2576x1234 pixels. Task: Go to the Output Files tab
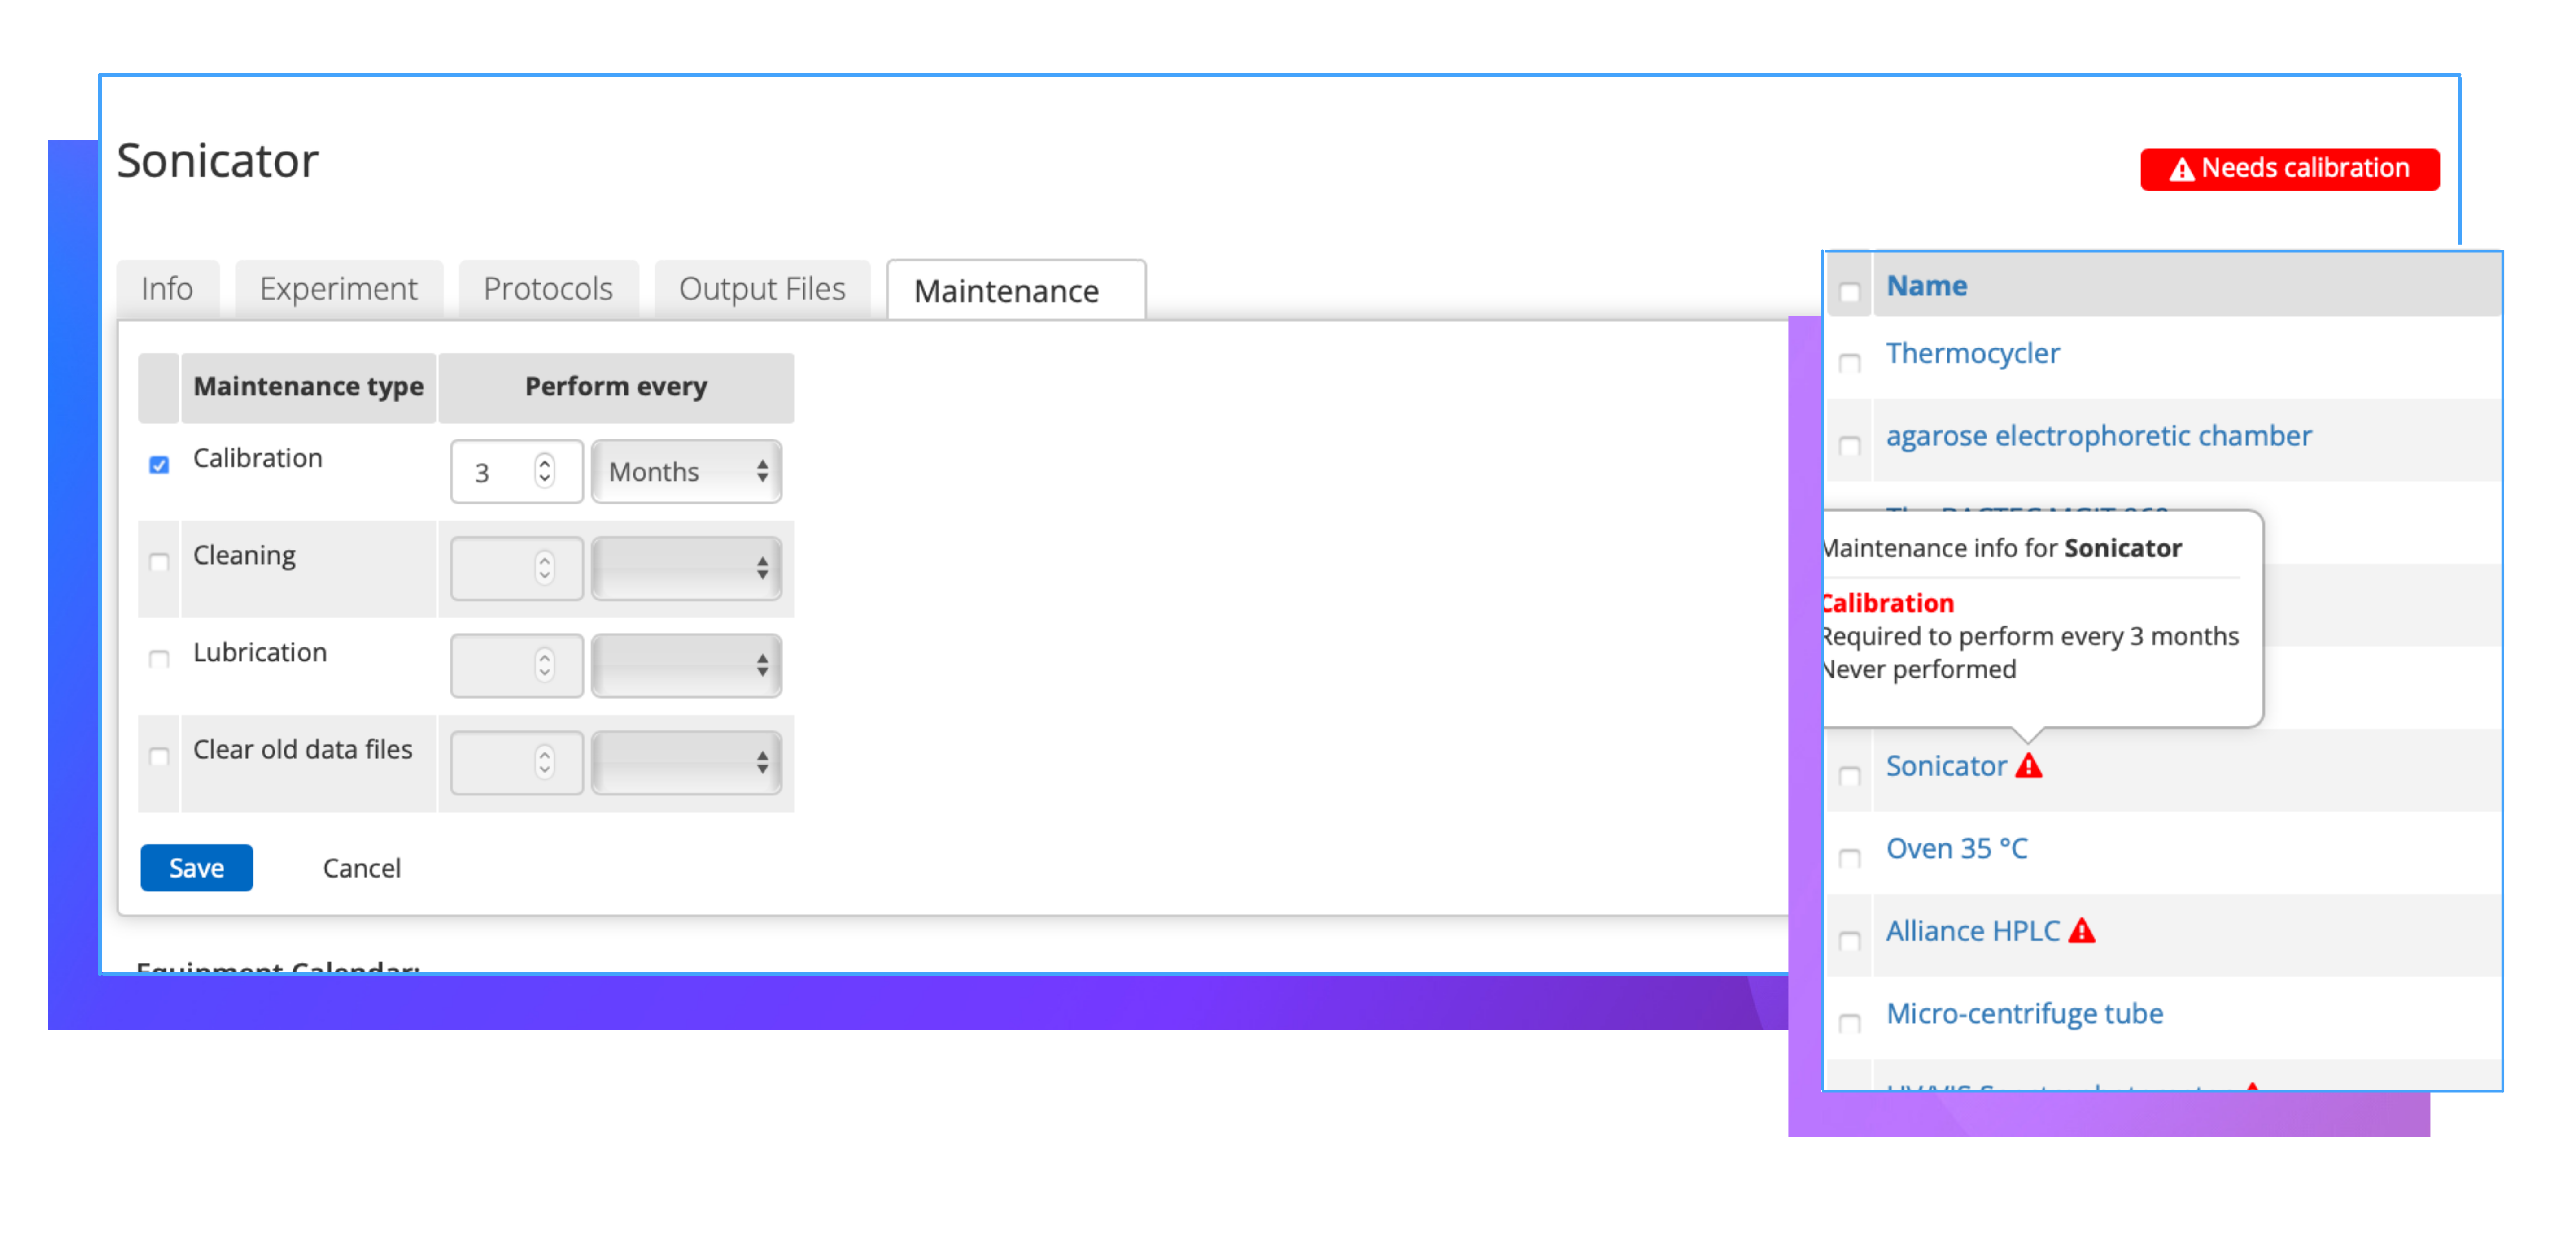click(x=762, y=289)
